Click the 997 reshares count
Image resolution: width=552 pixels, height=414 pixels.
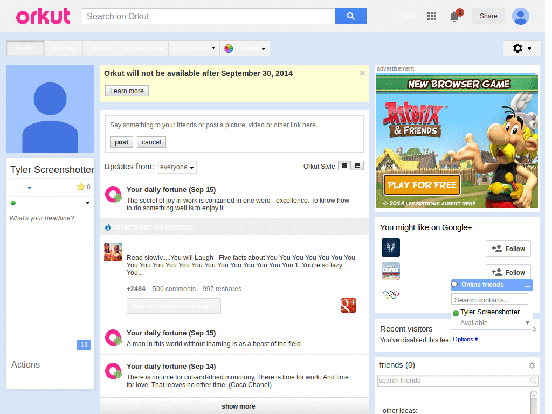222,289
